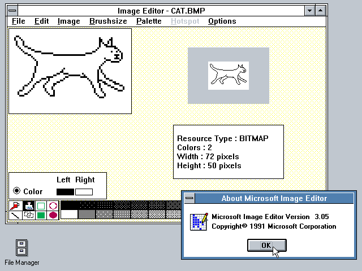Click OK in the About dialog
362x271 pixels.
(x=267, y=245)
